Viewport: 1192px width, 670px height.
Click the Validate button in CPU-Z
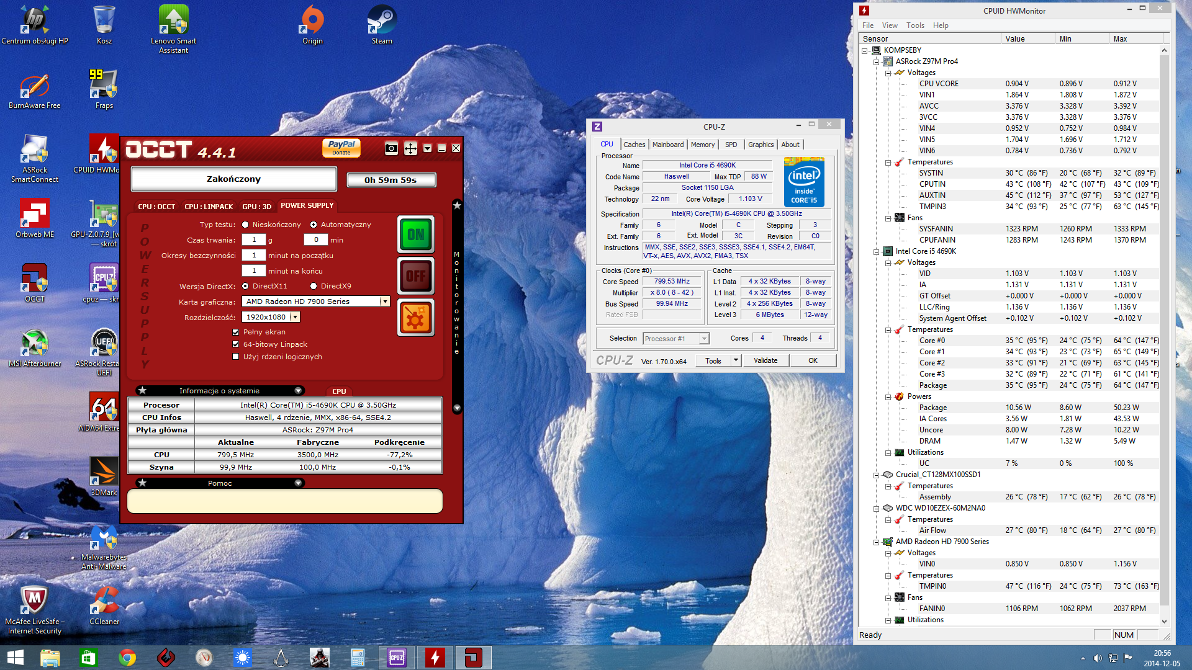coord(765,360)
